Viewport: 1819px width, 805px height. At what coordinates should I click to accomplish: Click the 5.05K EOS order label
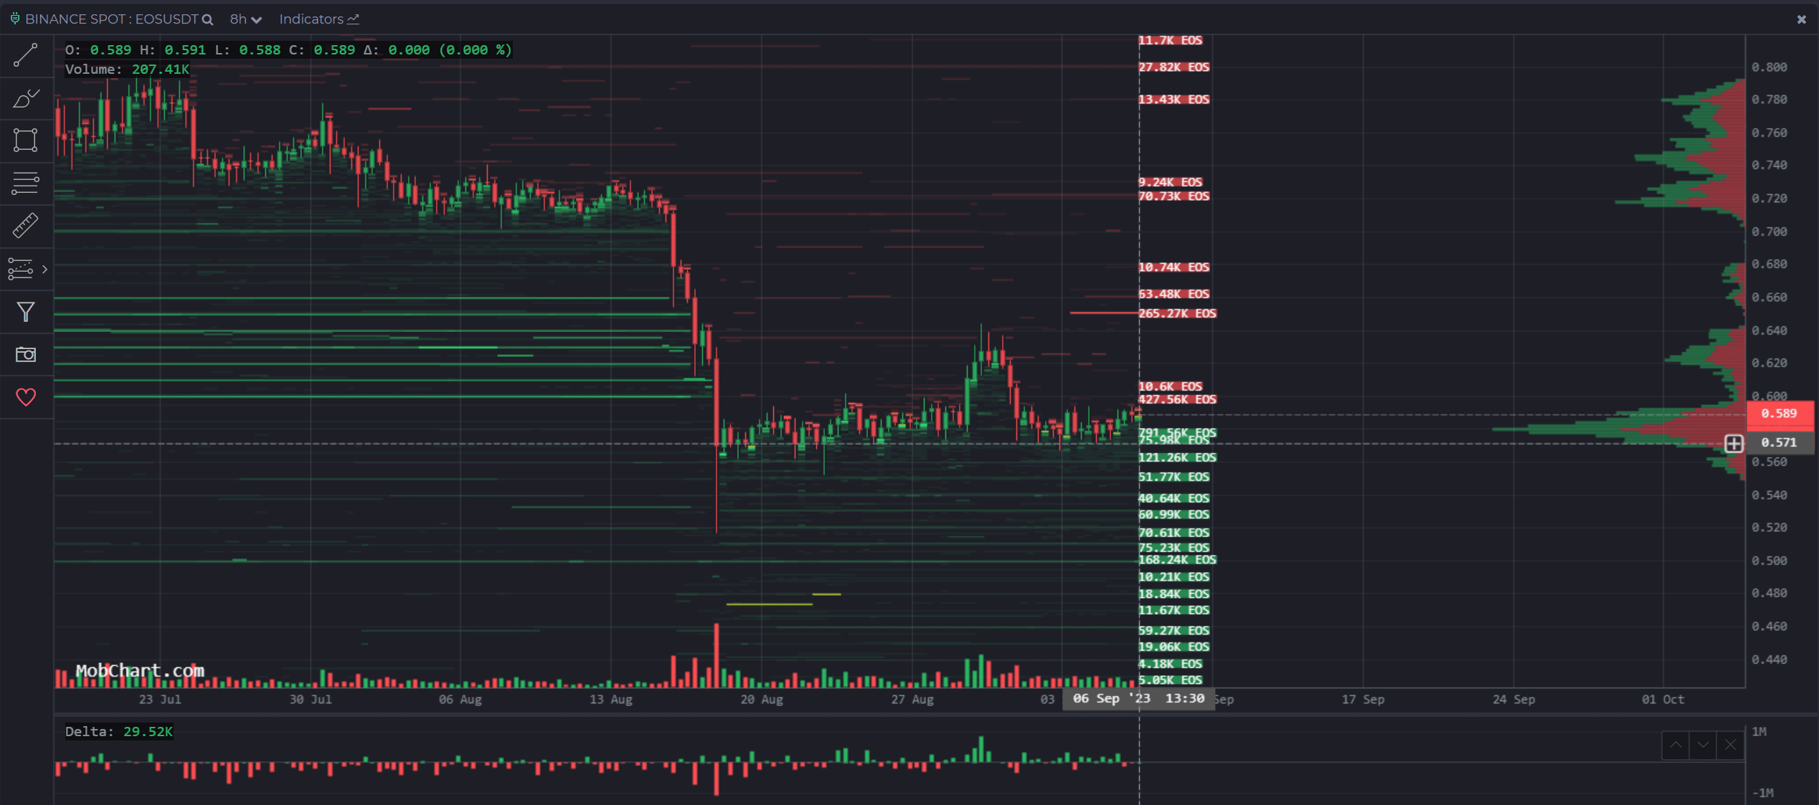pos(1170,680)
